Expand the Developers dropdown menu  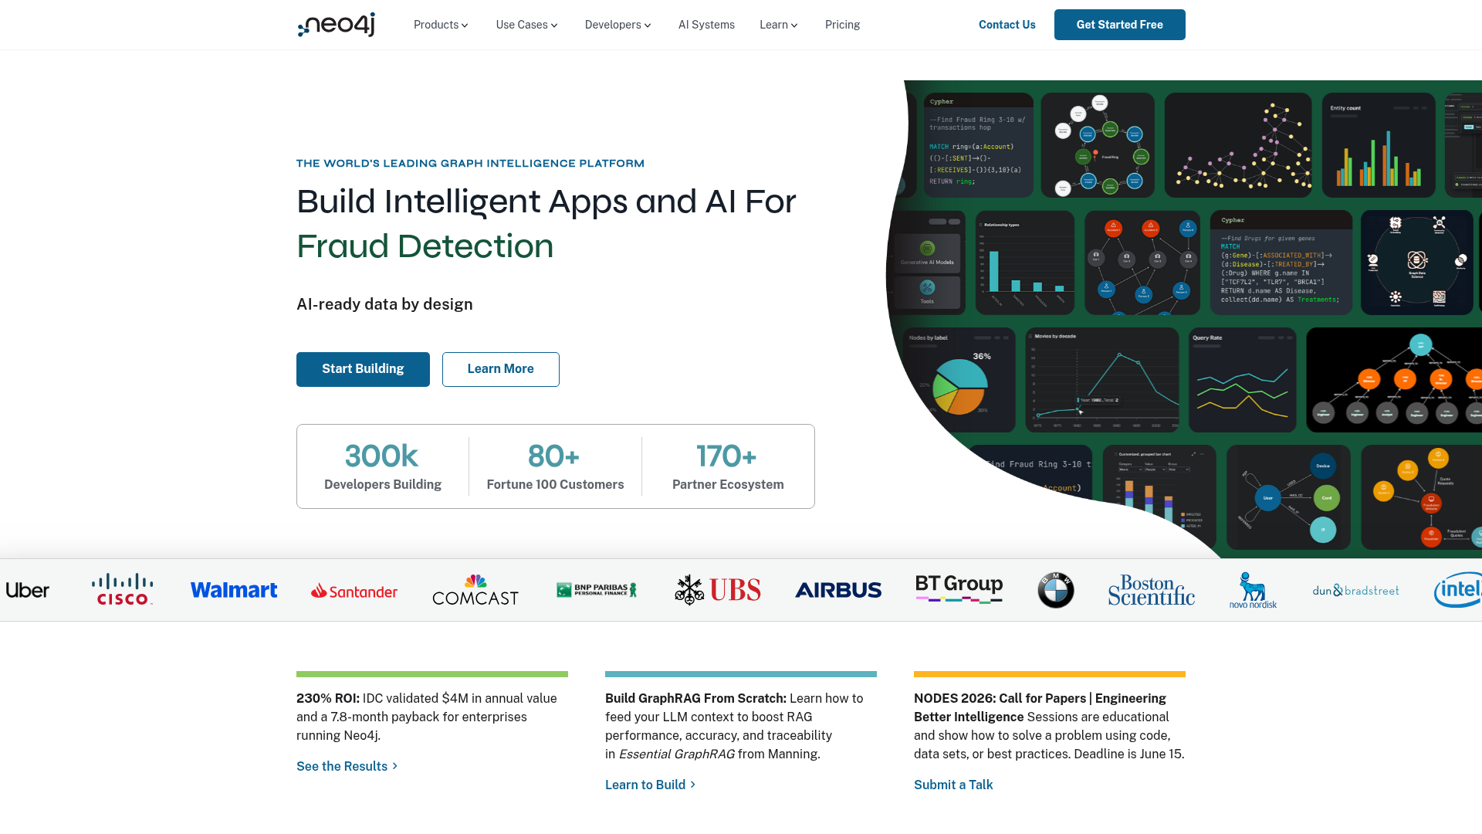(x=617, y=25)
